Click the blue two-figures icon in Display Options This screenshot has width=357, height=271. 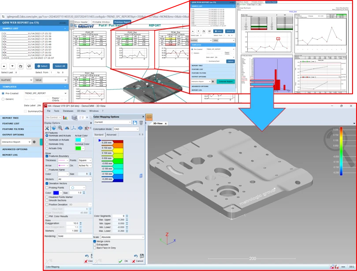click(x=67, y=128)
